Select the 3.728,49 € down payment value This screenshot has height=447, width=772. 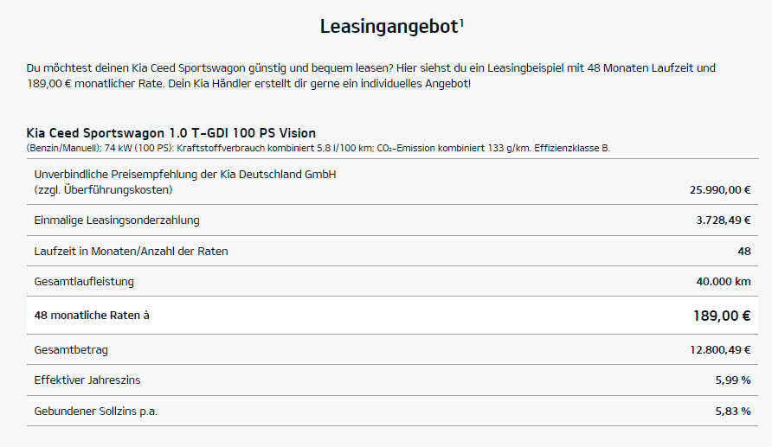coord(723,220)
